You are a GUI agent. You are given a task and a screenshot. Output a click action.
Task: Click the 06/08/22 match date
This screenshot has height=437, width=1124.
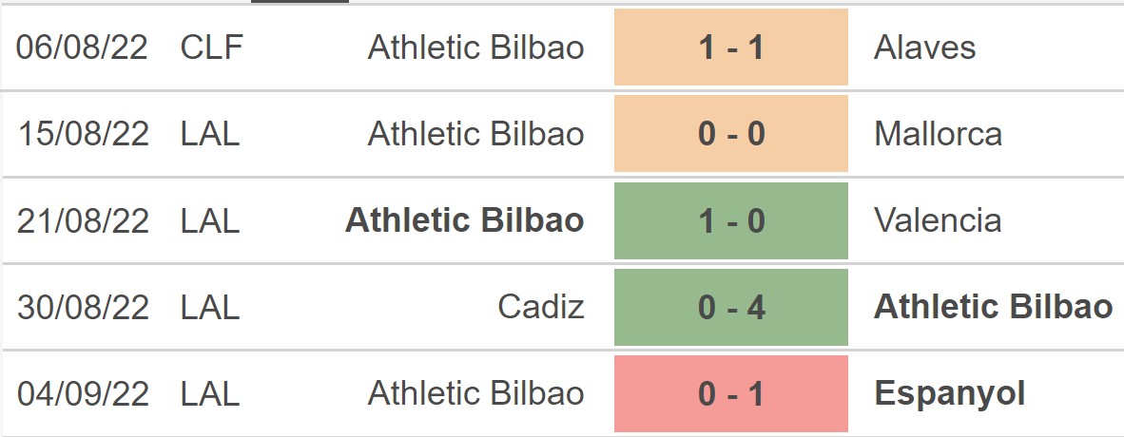click(83, 47)
